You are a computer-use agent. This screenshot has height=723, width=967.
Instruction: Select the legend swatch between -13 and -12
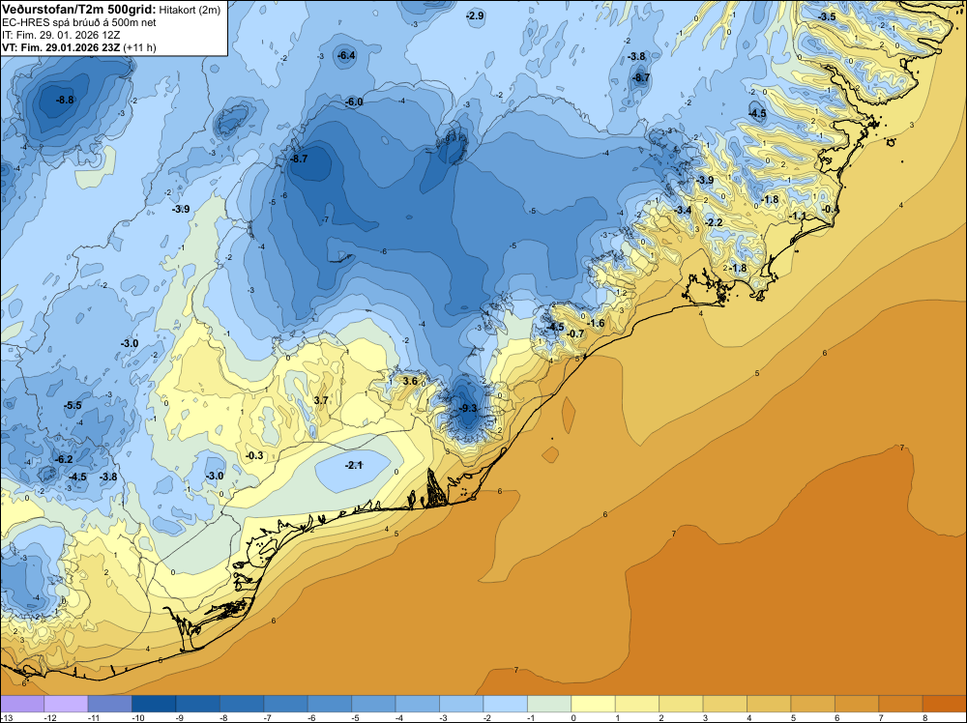coord(22,704)
